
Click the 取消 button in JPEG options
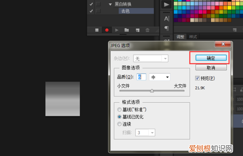coord(211,67)
